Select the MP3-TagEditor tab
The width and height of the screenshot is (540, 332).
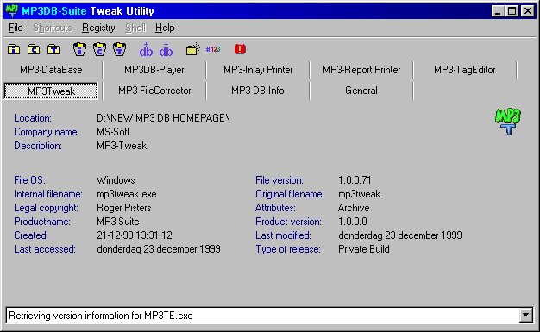[x=465, y=70]
